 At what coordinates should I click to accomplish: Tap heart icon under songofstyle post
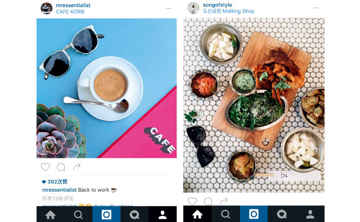coord(192,201)
